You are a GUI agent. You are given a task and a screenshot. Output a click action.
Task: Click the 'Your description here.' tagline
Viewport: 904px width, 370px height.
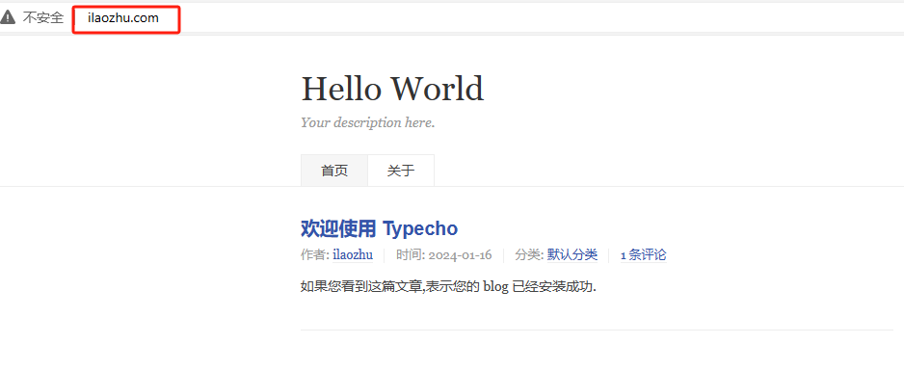click(368, 122)
